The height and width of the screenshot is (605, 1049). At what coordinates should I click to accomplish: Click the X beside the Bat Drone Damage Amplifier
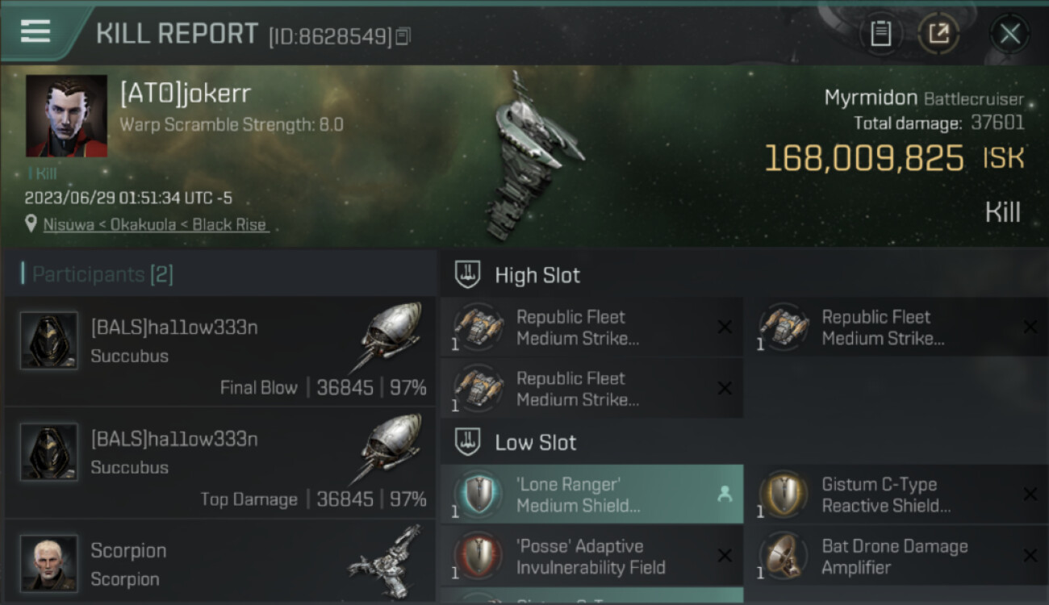(x=1030, y=556)
